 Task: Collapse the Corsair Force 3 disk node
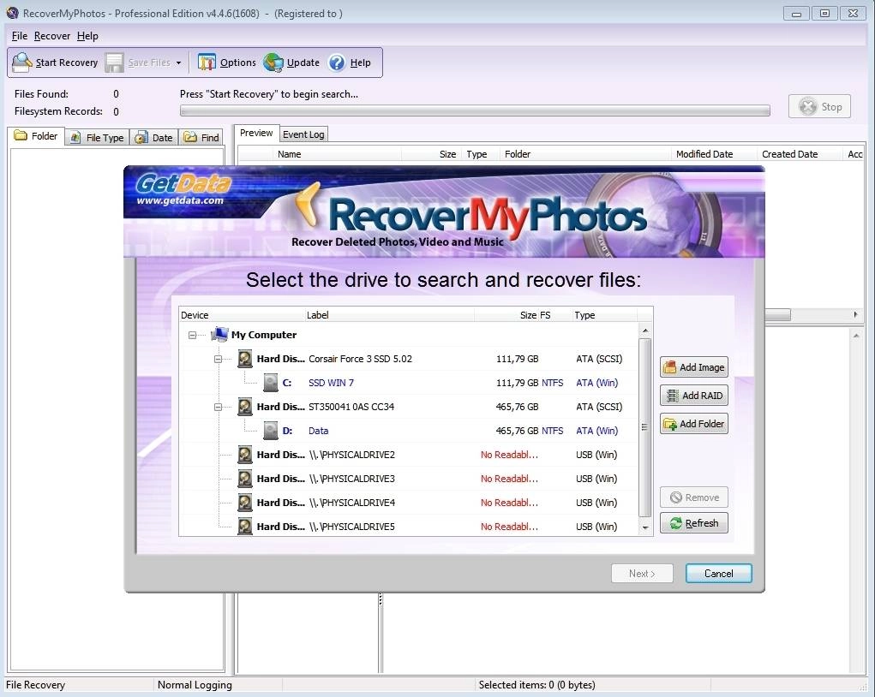coord(219,359)
